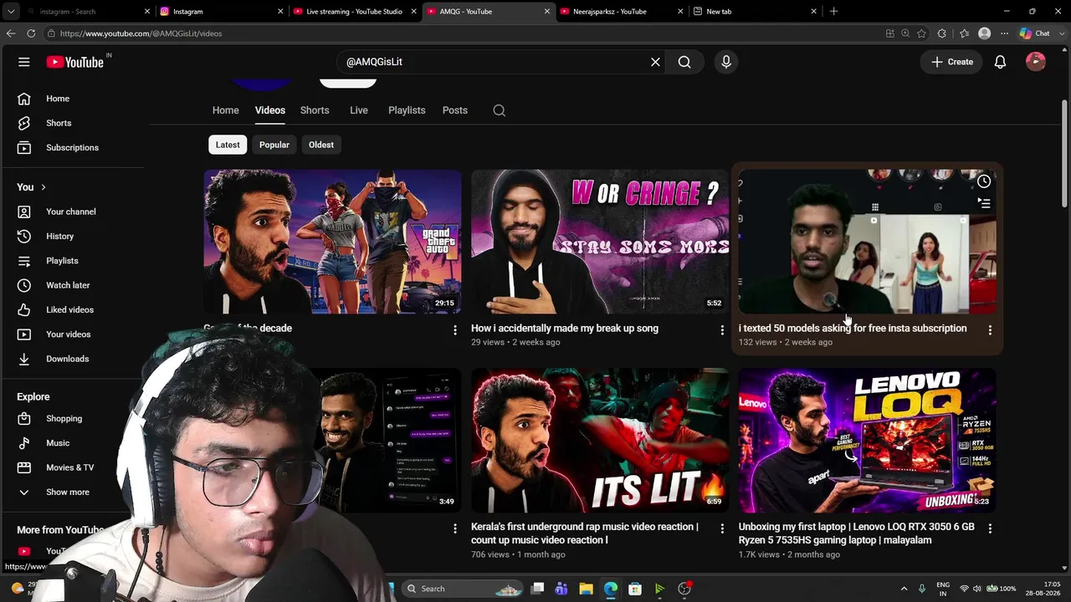The height and width of the screenshot is (602, 1071).
Task: Open Your channel in the sidebar
Action: 72,212
